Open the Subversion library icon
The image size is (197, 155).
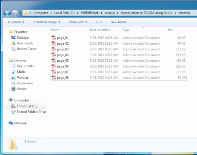coord(13,83)
